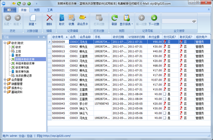Open the 取衣单列表 tree node

[22, 72]
